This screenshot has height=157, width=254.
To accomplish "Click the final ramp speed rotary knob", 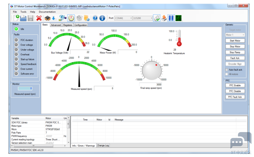I will pos(151,71).
